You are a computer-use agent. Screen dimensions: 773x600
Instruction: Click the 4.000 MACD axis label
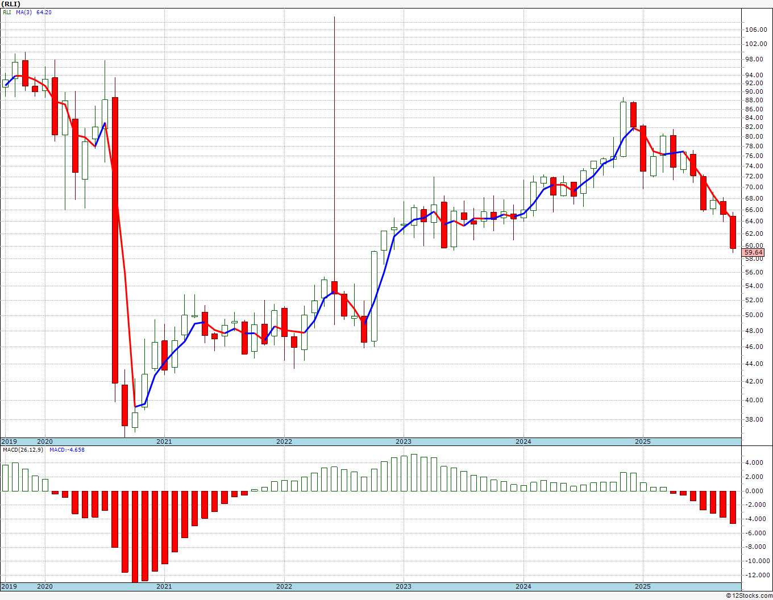754,463
